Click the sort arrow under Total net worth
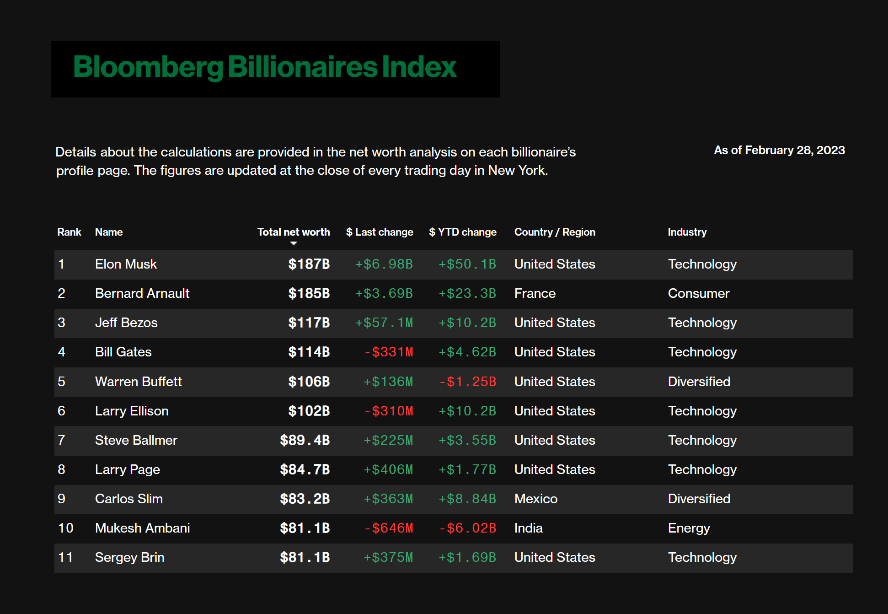 [294, 243]
